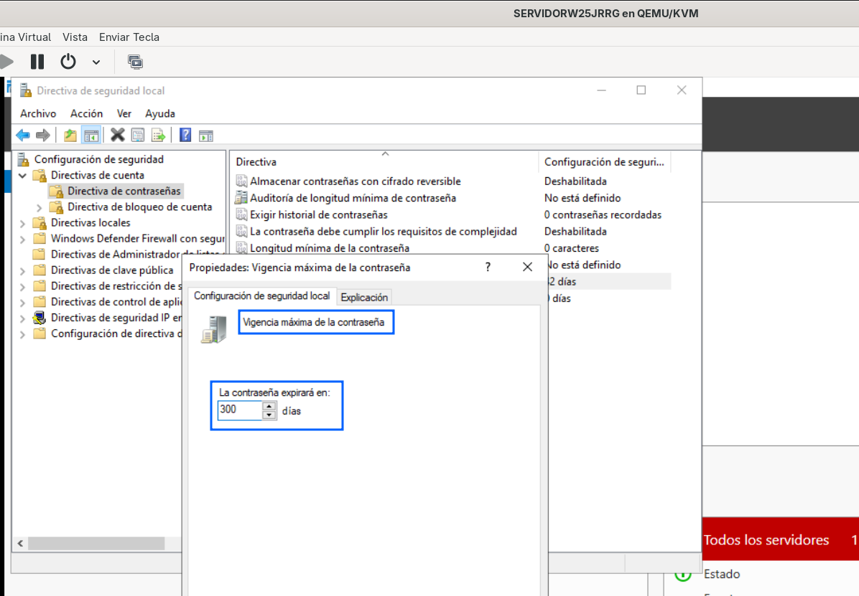Select Directiva de contraseñas in the tree
This screenshot has height=596, width=859.
[x=124, y=191]
